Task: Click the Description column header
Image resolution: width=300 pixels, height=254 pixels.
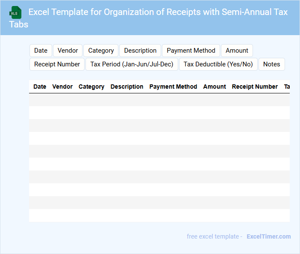Action: click(x=127, y=87)
